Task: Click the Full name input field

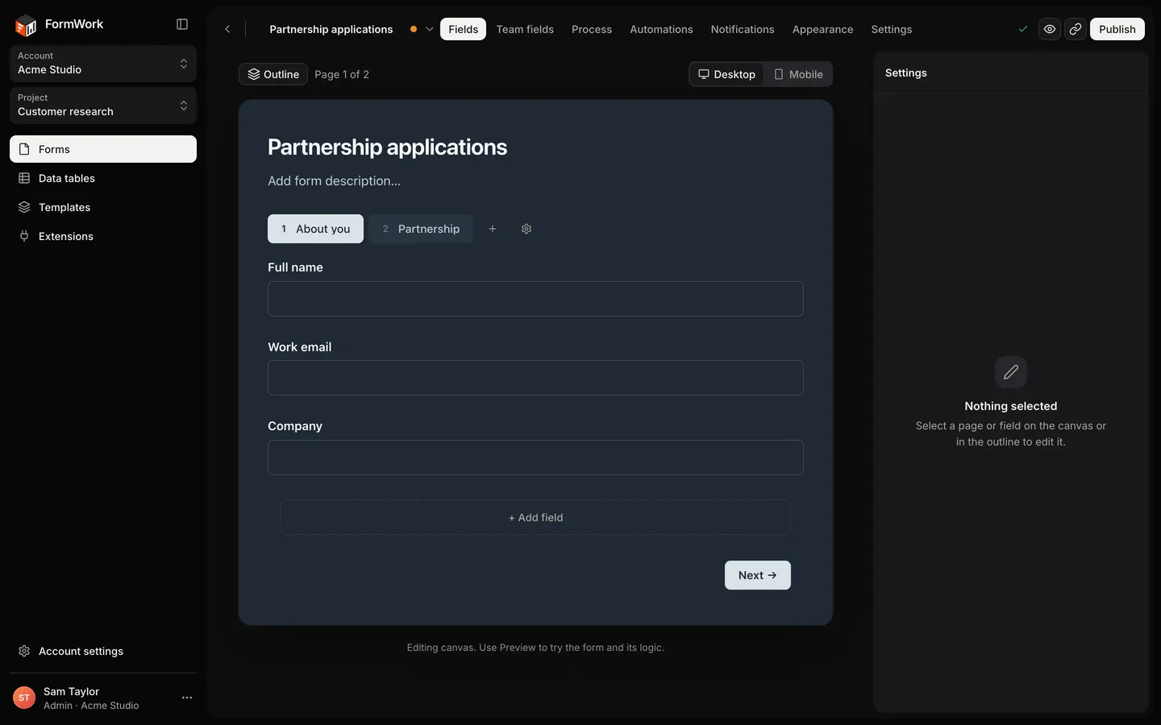Action: click(535, 299)
